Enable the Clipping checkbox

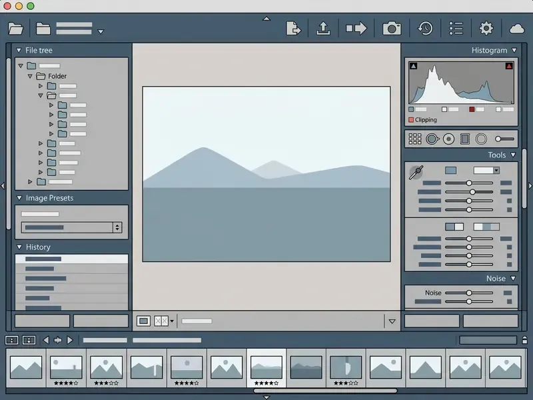[x=411, y=120]
